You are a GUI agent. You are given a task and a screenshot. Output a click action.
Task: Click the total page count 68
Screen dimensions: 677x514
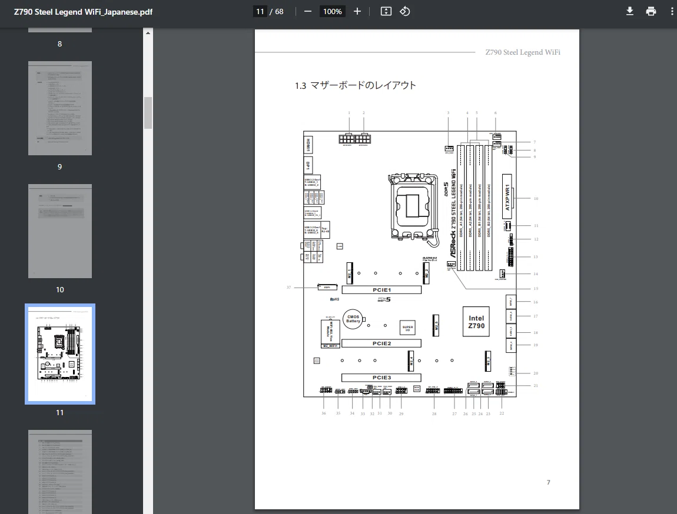[x=280, y=12]
